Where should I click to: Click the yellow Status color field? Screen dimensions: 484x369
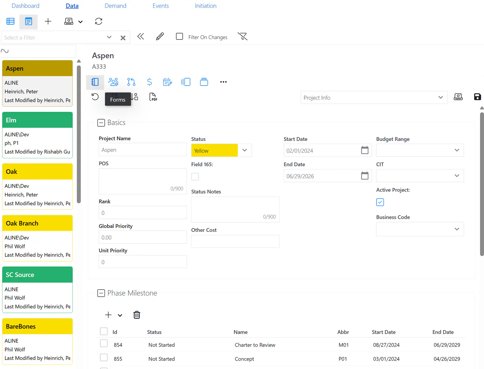pyautogui.click(x=214, y=150)
